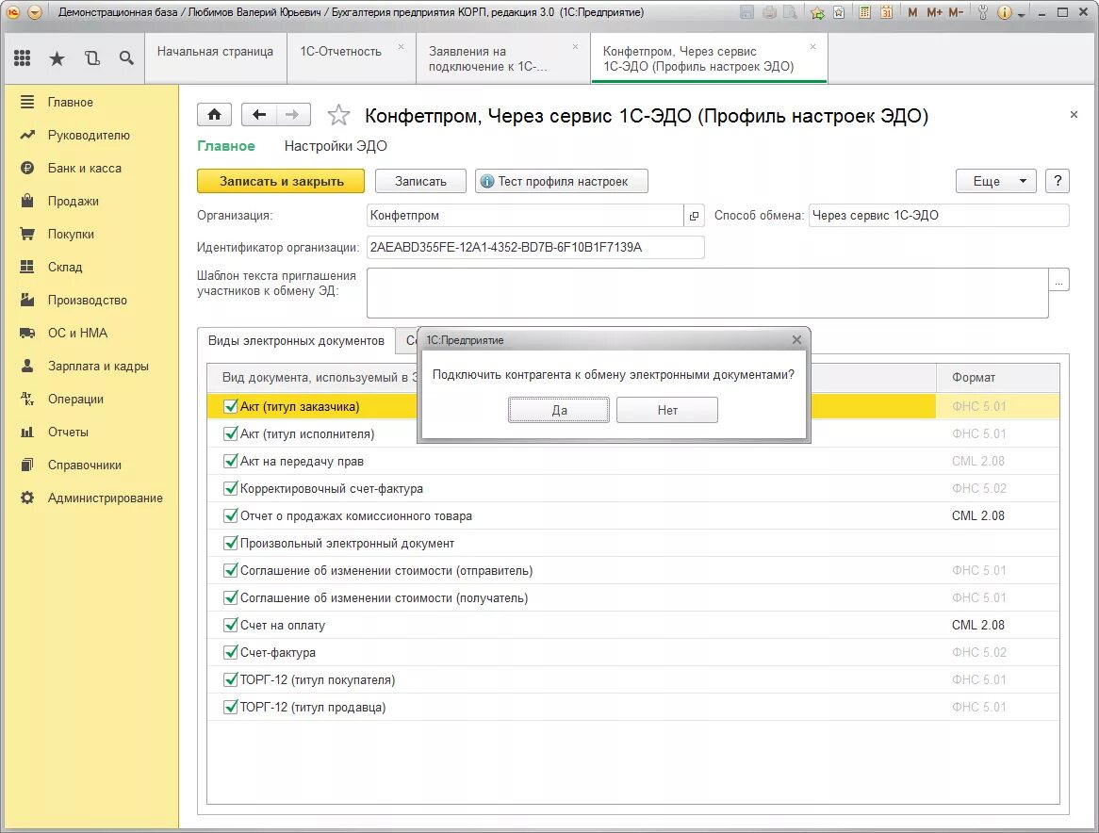Toggle Акт (титул заказчика) checkbox
The image size is (1099, 833).
[x=230, y=406]
